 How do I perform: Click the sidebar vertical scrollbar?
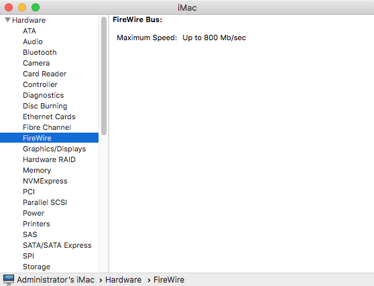(104, 76)
